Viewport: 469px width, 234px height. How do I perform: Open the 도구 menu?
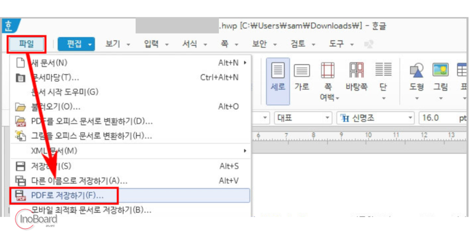click(337, 44)
